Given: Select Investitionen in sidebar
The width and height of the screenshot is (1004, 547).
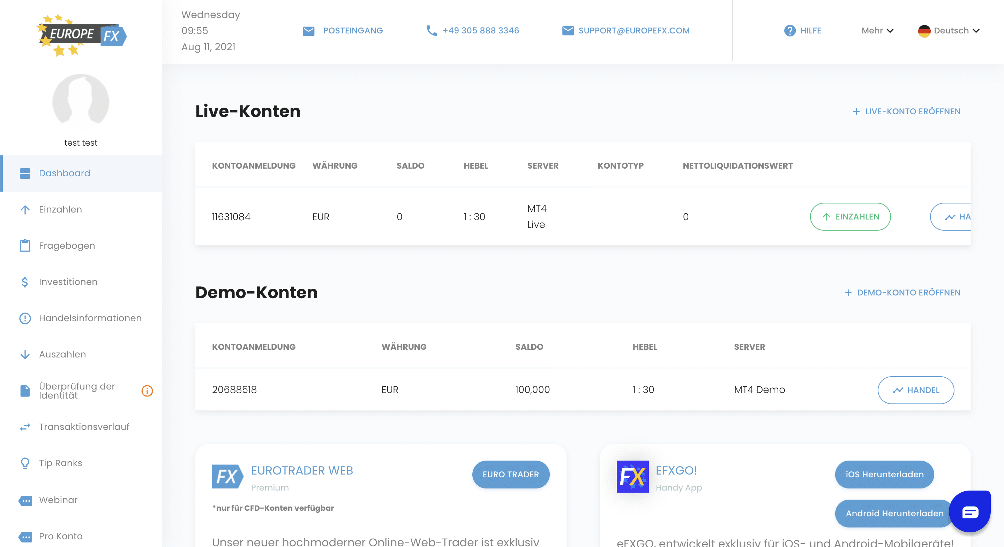Looking at the screenshot, I should point(81,282).
